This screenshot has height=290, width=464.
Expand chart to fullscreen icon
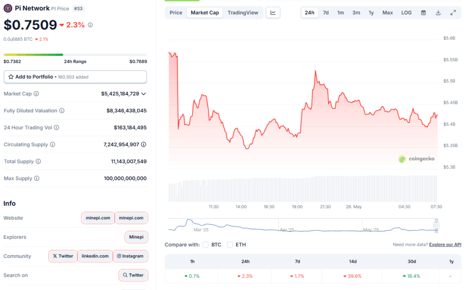(453, 13)
